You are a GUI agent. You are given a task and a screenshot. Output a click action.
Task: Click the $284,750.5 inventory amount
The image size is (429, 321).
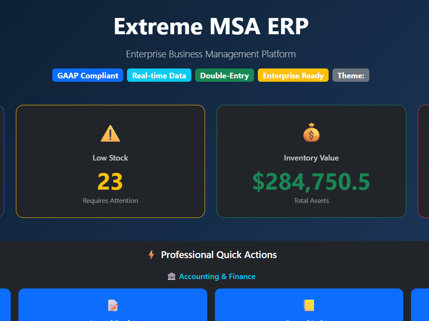point(311,181)
